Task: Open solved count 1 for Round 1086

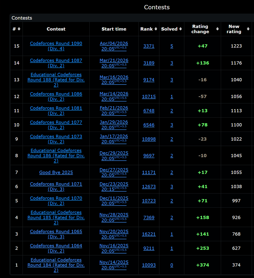Action: 172,97
